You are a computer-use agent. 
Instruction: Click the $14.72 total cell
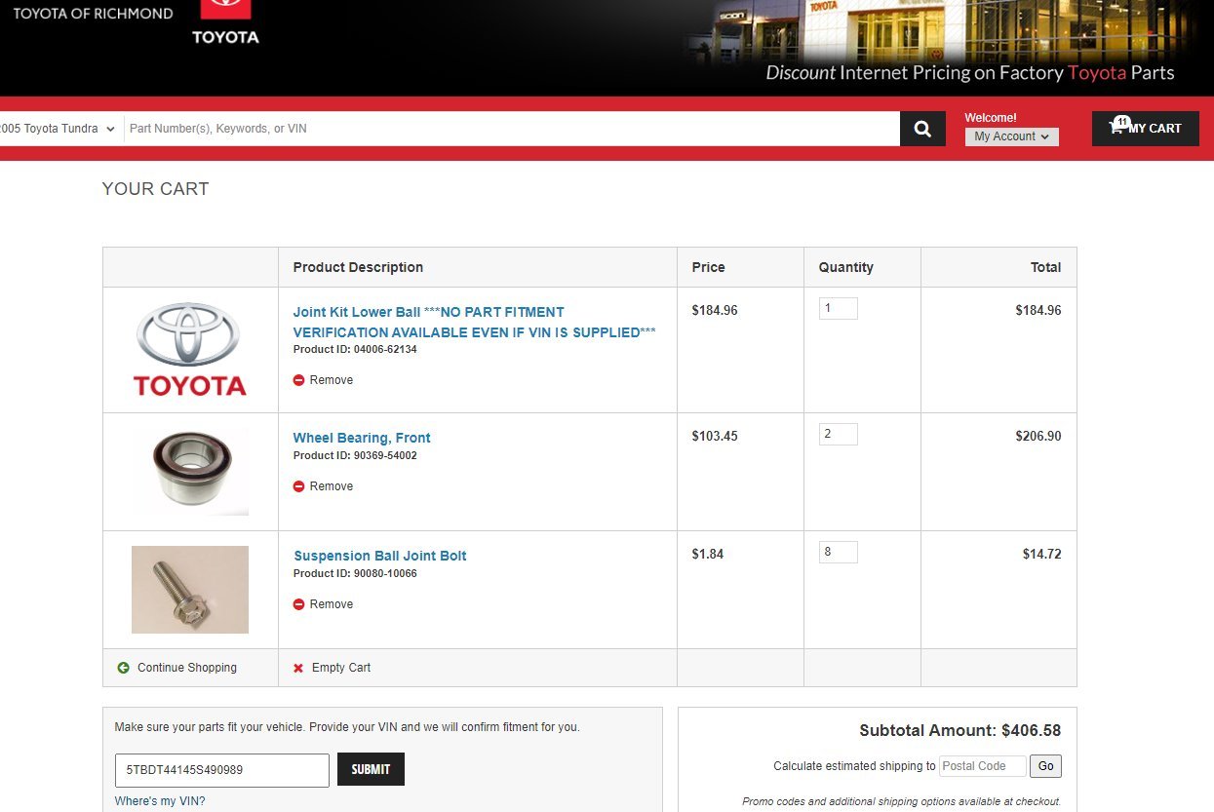coord(1042,554)
